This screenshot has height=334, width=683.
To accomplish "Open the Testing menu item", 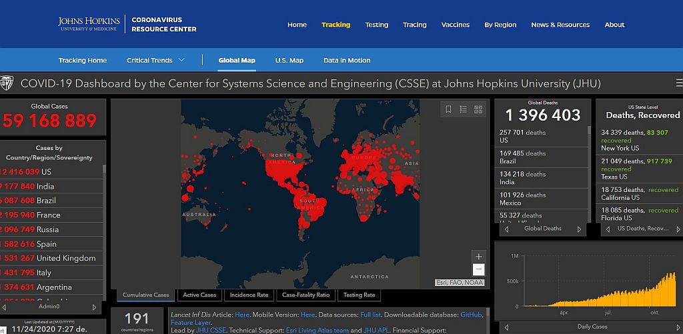I will (377, 25).
